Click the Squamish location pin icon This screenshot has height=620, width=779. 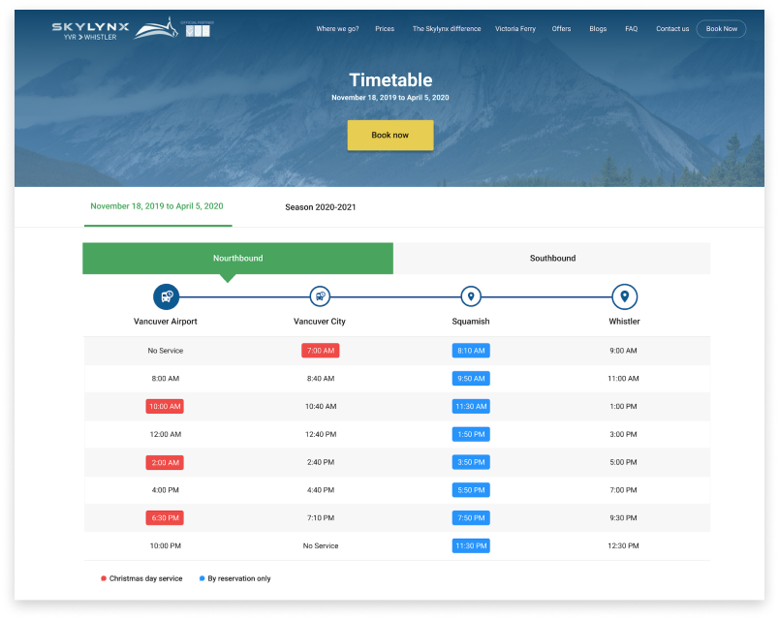click(x=471, y=296)
